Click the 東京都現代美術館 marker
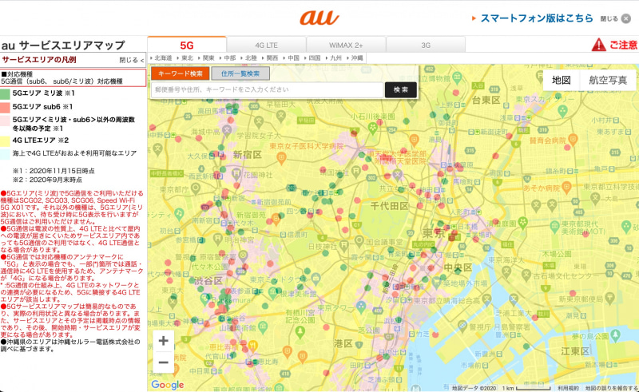 [x=554, y=225]
